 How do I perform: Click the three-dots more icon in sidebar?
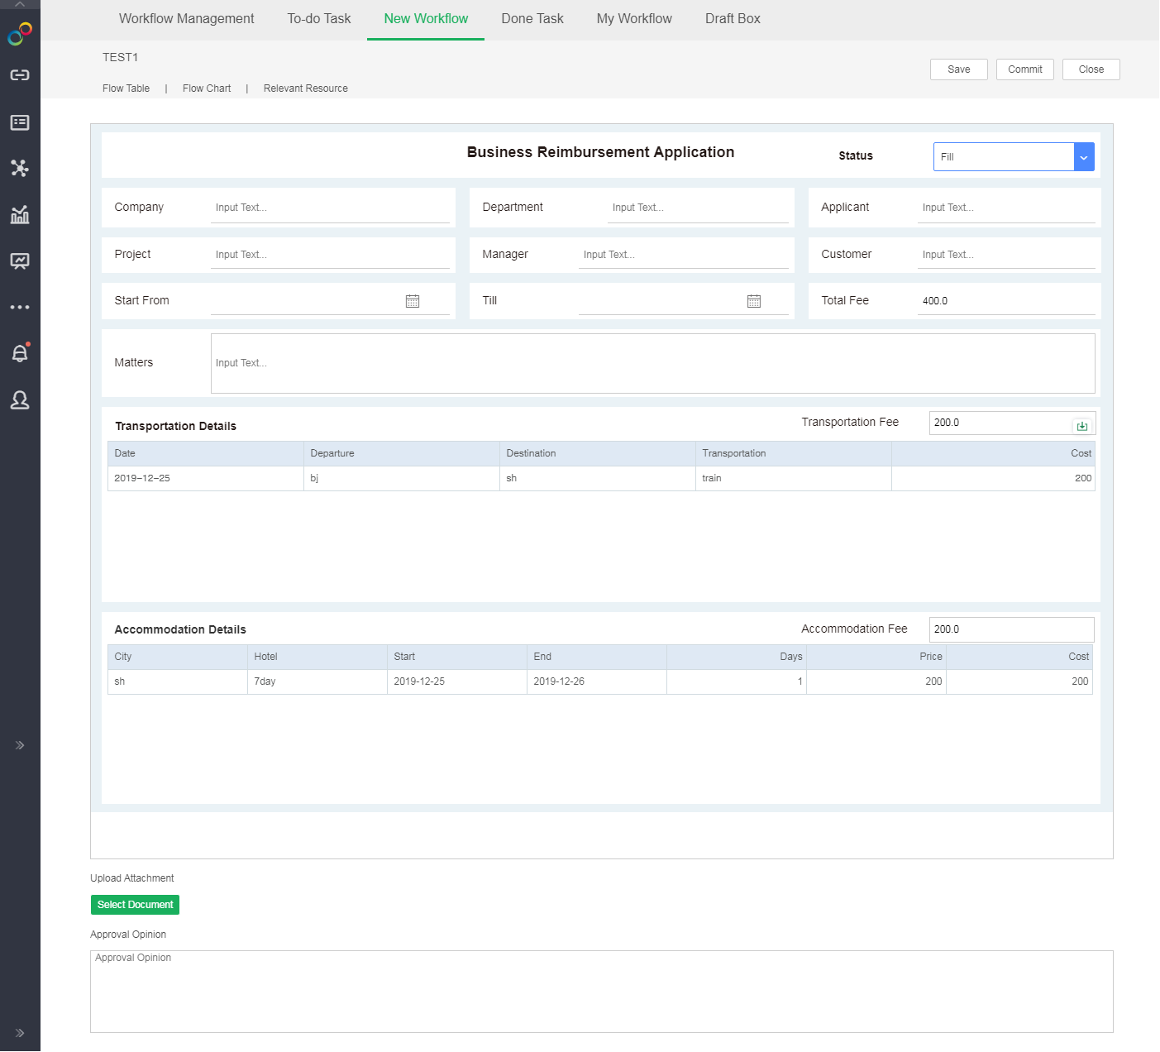[x=20, y=308]
